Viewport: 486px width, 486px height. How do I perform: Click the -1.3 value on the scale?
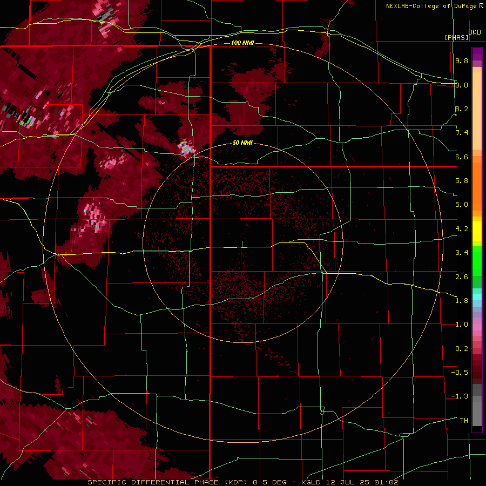pos(460,396)
